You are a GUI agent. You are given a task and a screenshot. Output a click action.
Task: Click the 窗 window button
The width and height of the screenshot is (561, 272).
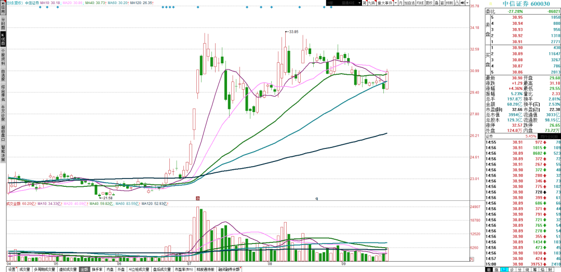[x=443, y=3]
